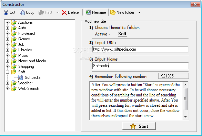The height and width of the screenshot is (136, 202).
Task: Open the Past dropdown arrow
Action: tap(58, 12)
